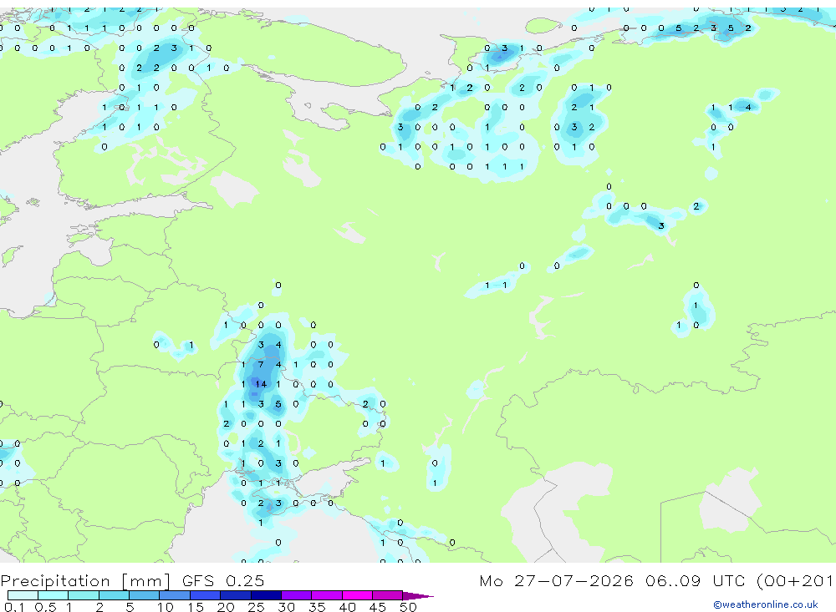Click the '(00+201' forecast offset text
The image size is (836, 612).
point(796,580)
